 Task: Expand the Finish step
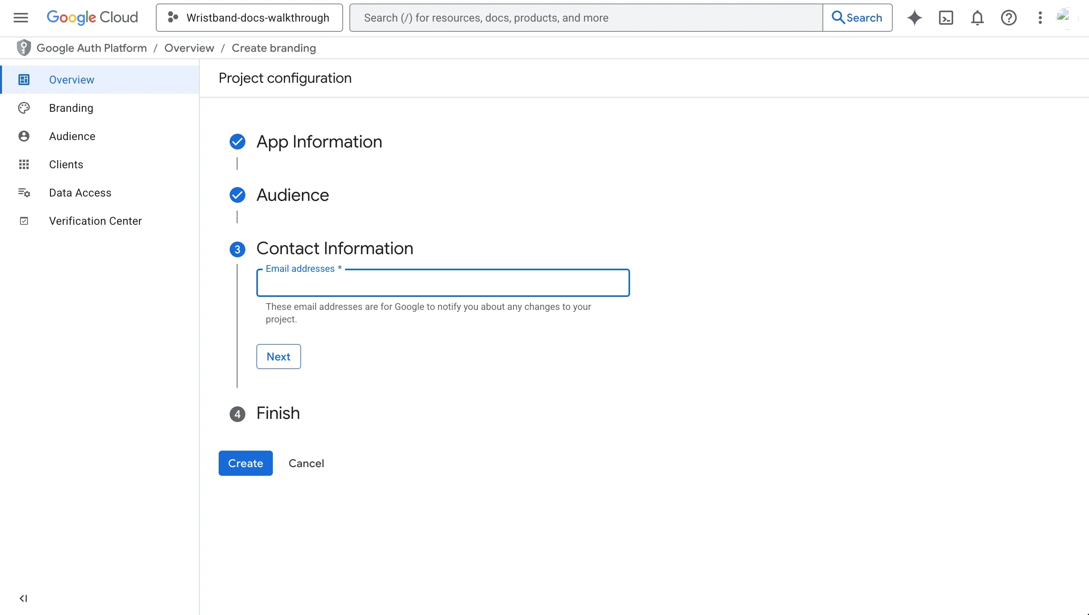[278, 413]
